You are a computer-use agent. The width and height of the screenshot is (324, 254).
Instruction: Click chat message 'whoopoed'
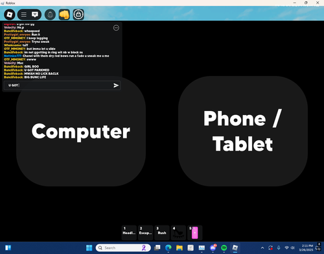pos(32,31)
